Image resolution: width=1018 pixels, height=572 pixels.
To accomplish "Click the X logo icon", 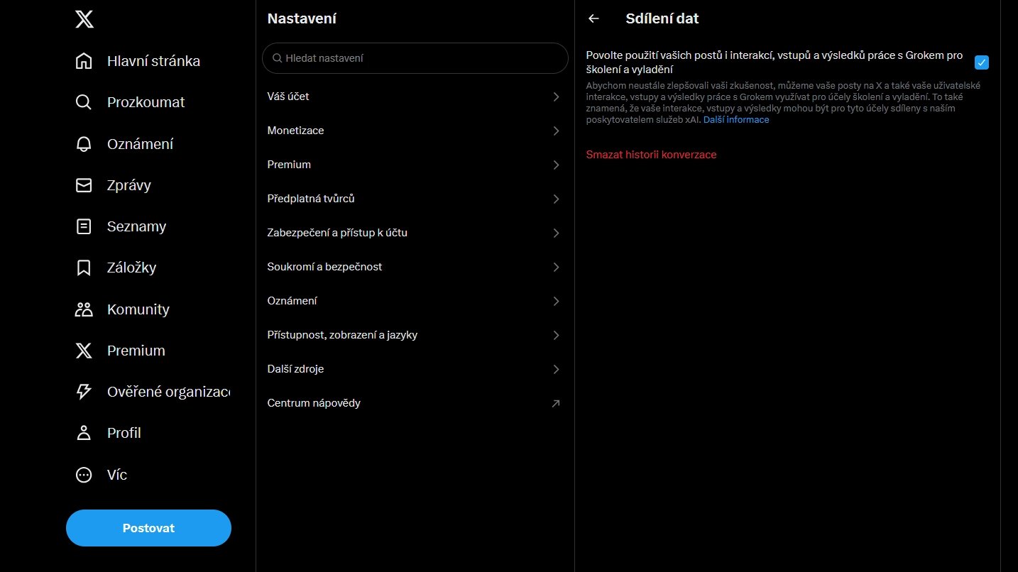I will click(84, 19).
